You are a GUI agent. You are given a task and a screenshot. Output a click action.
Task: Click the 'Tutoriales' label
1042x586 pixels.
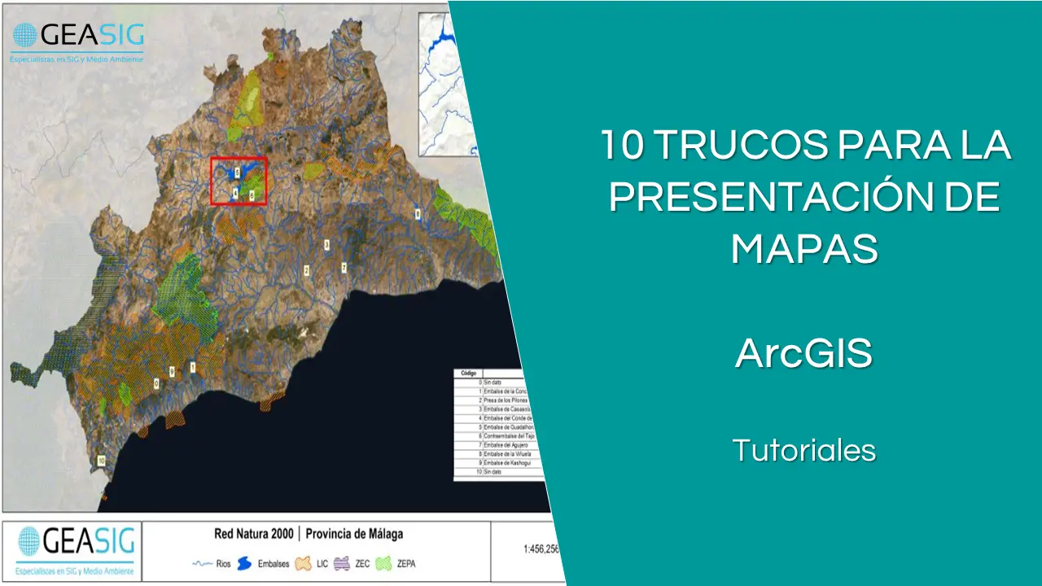click(x=803, y=450)
